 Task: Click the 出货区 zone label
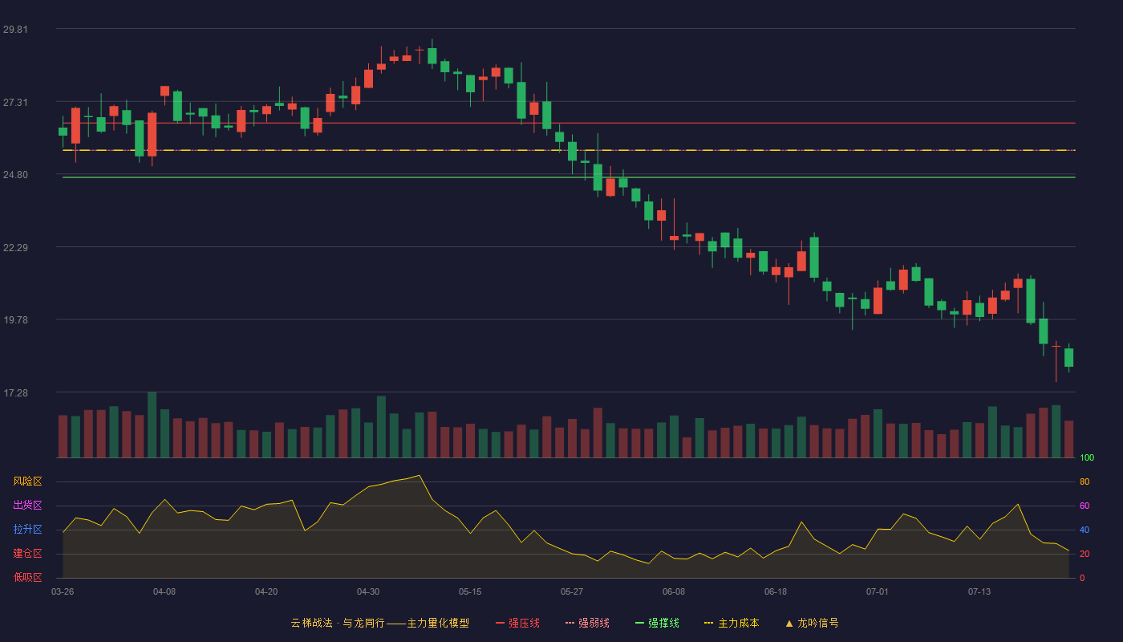pyautogui.click(x=27, y=506)
